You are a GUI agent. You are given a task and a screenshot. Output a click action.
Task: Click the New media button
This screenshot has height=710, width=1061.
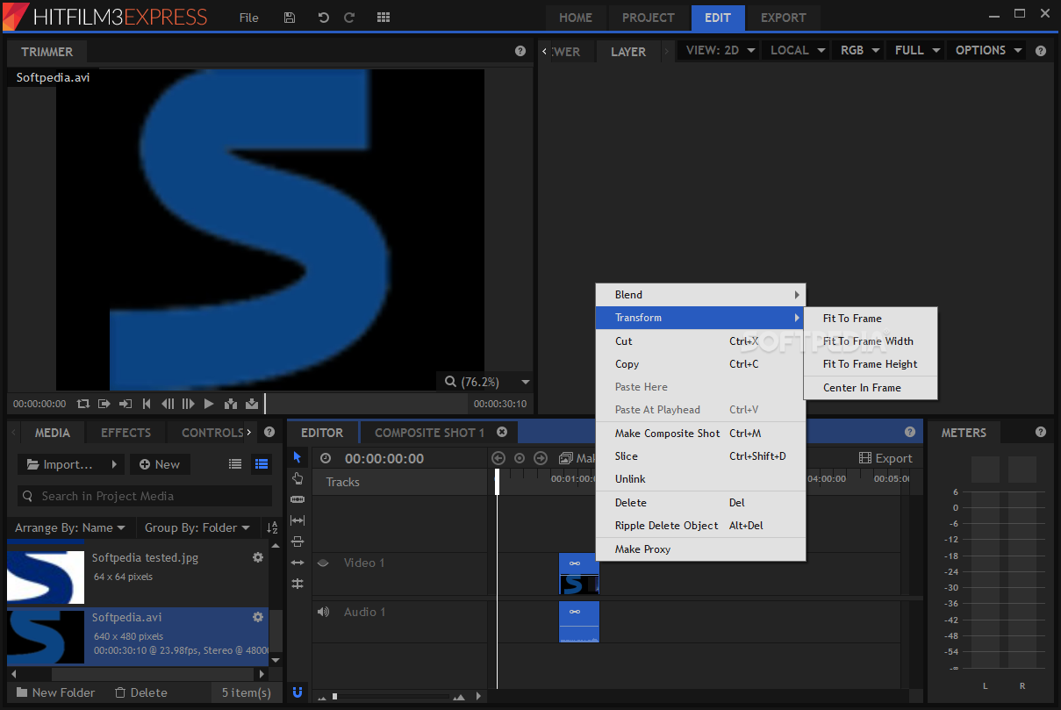[x=160, y=464]
